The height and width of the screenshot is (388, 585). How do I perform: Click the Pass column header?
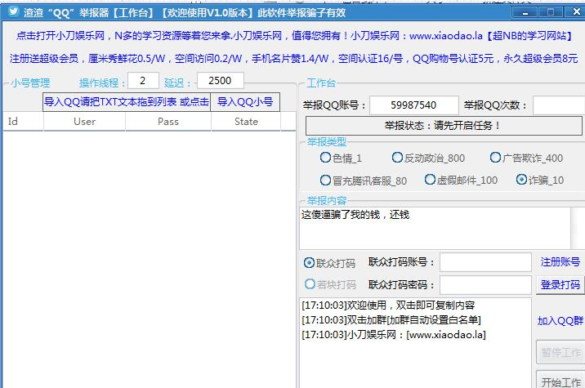tap(168, 122)
